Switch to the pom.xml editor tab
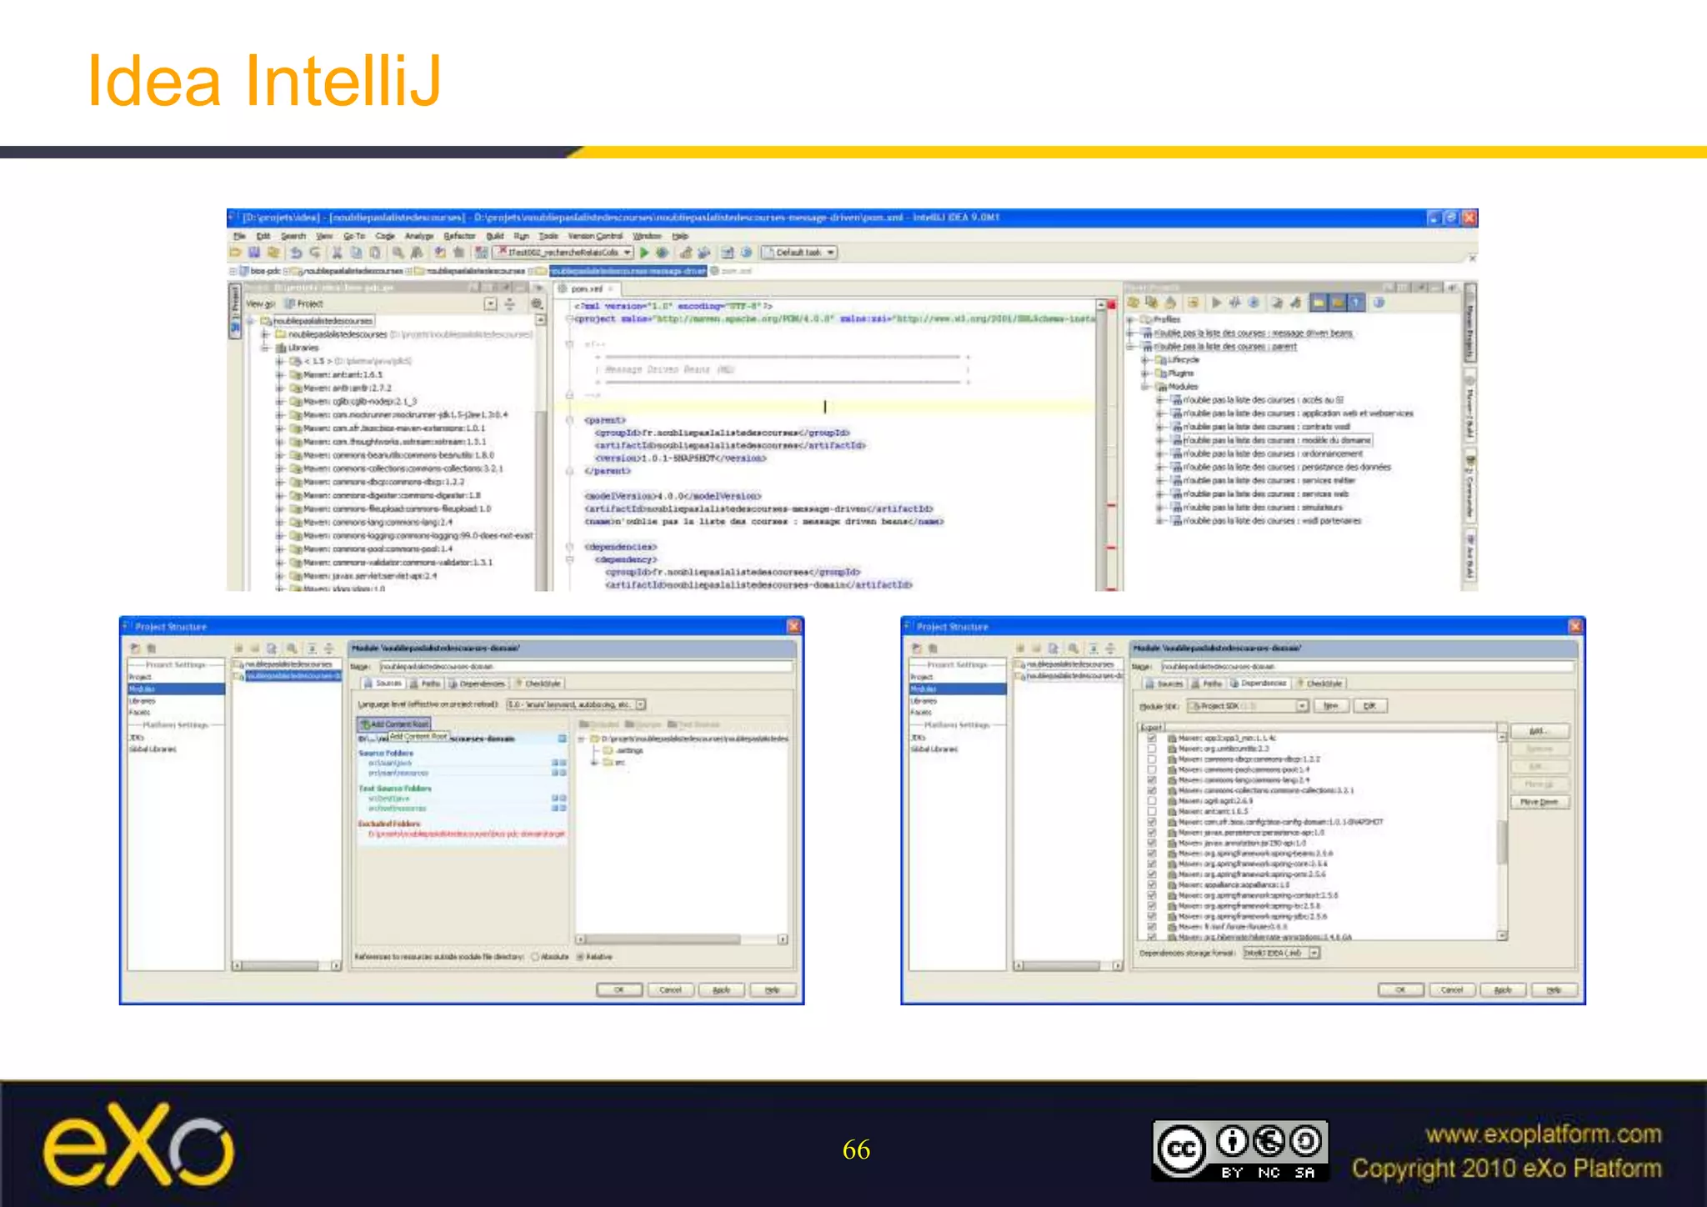This screenshot has width=1707, height=1207. pos(587,288)
